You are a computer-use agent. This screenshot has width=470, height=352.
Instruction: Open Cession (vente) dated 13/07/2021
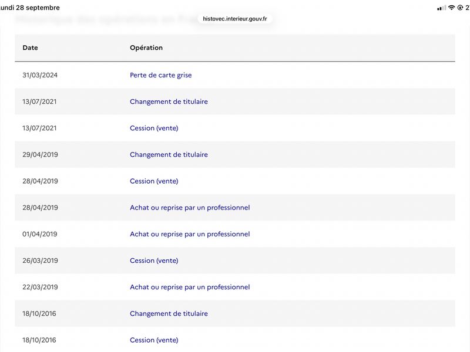[x=154, y=128]
